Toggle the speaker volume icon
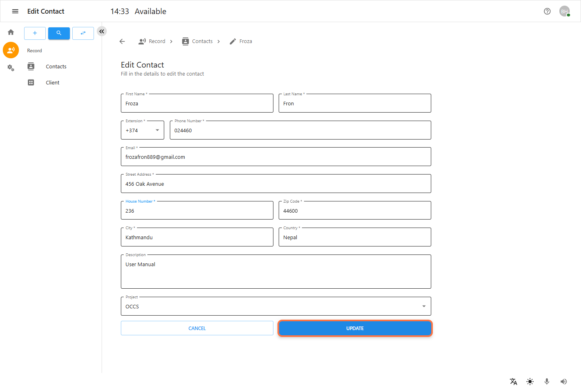This screenshot has width=581, height=390. coord(563,382)
